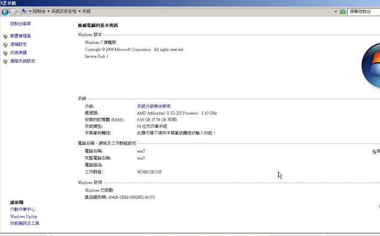Click the product ID 00426-OEM text
380x236 pixels.
131,197
